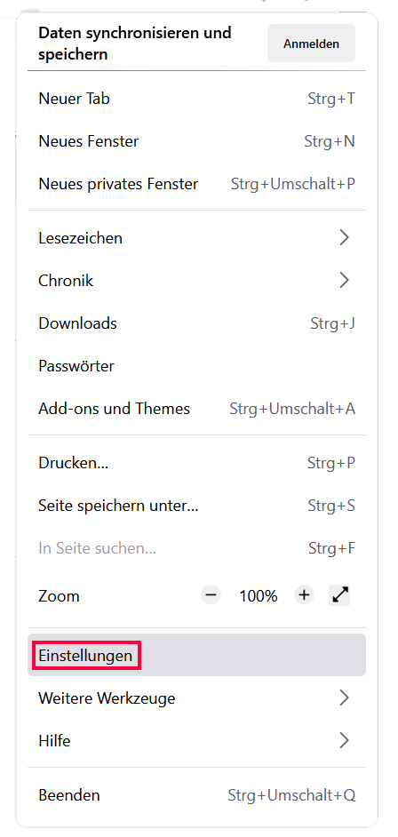Click the zoom out minus icon

coord(211,595)
